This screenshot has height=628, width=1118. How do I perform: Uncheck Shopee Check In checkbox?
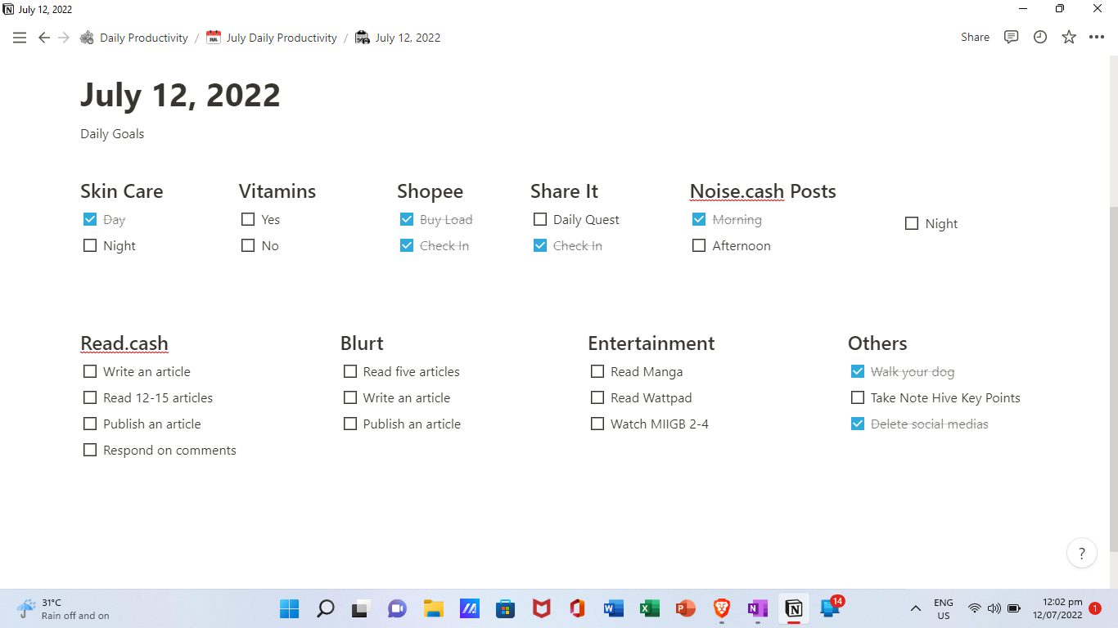(x=407, y=245)
